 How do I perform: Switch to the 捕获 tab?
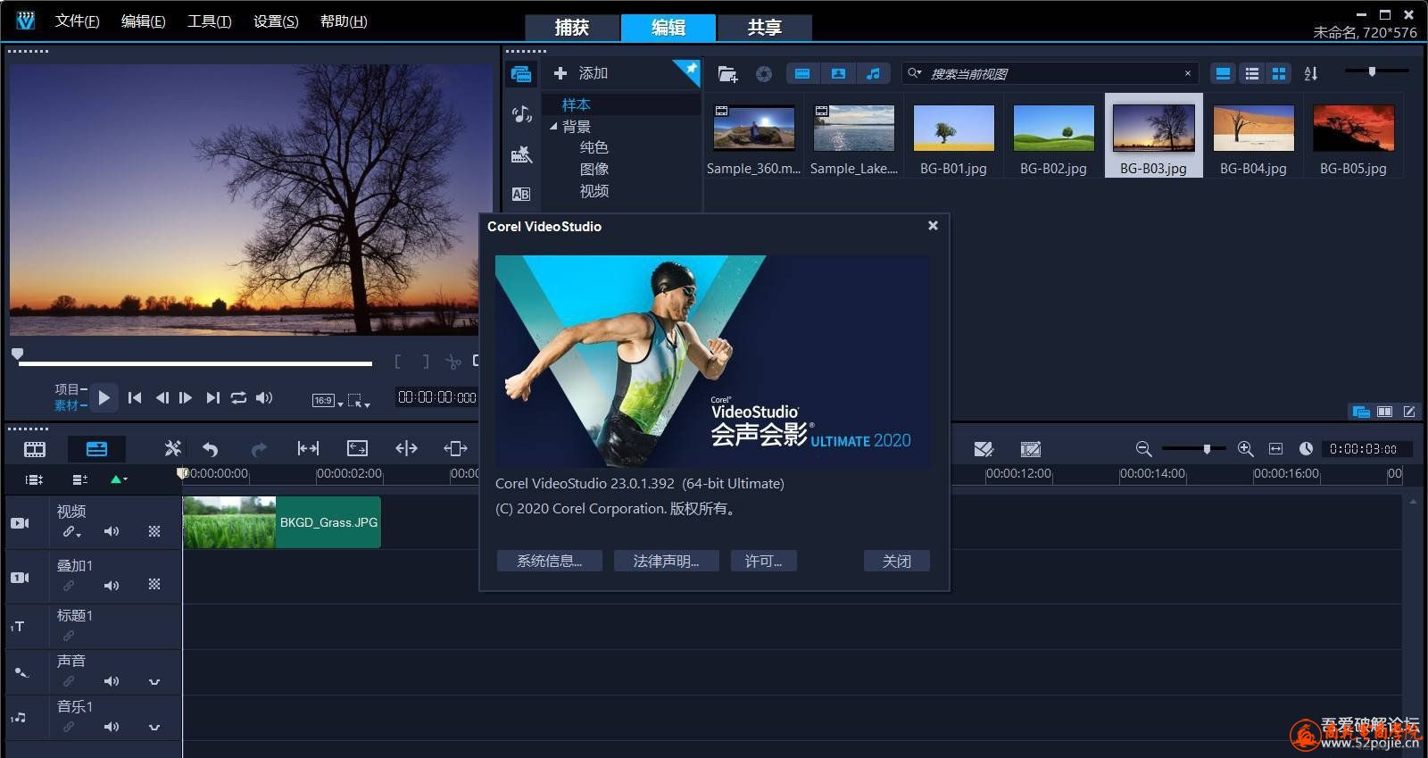click(572, 28)
